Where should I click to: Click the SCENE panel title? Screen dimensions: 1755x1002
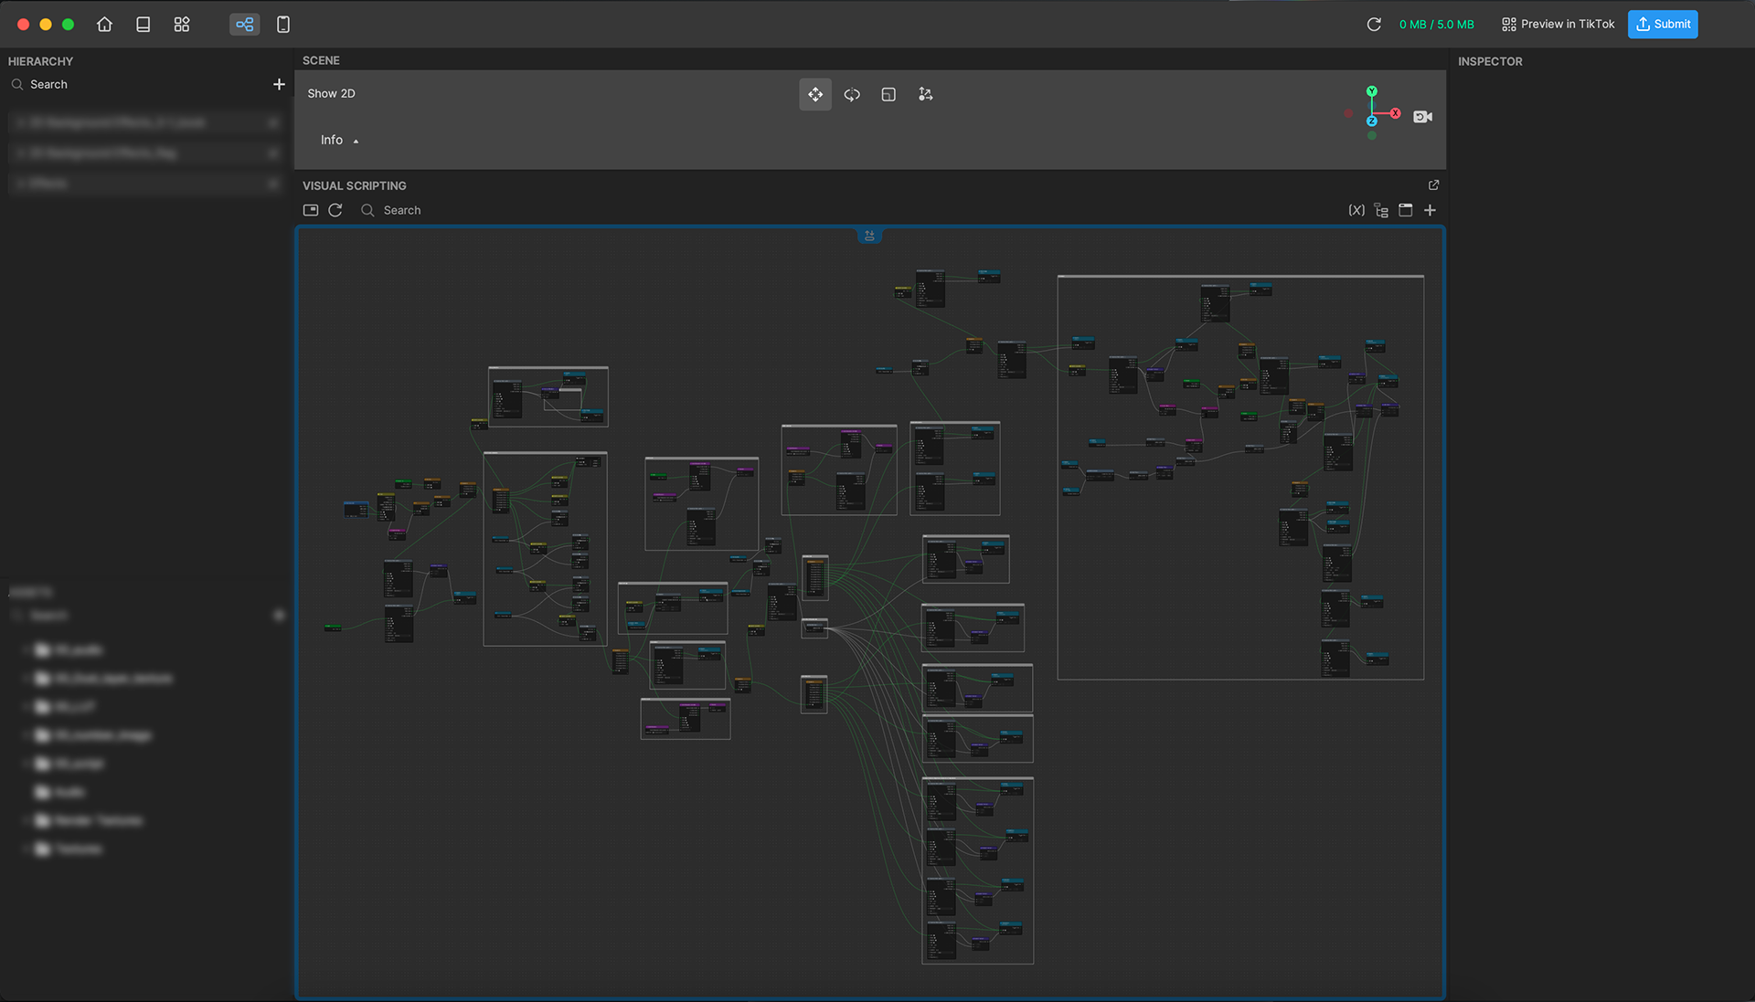(x=321, y=61)
